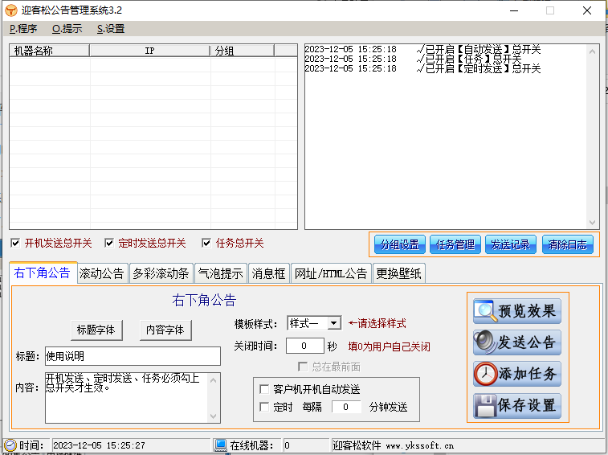Viewport: 608px width, 455px height.
Task: Open the O.提示 menu
Action: tap(67, 29)
